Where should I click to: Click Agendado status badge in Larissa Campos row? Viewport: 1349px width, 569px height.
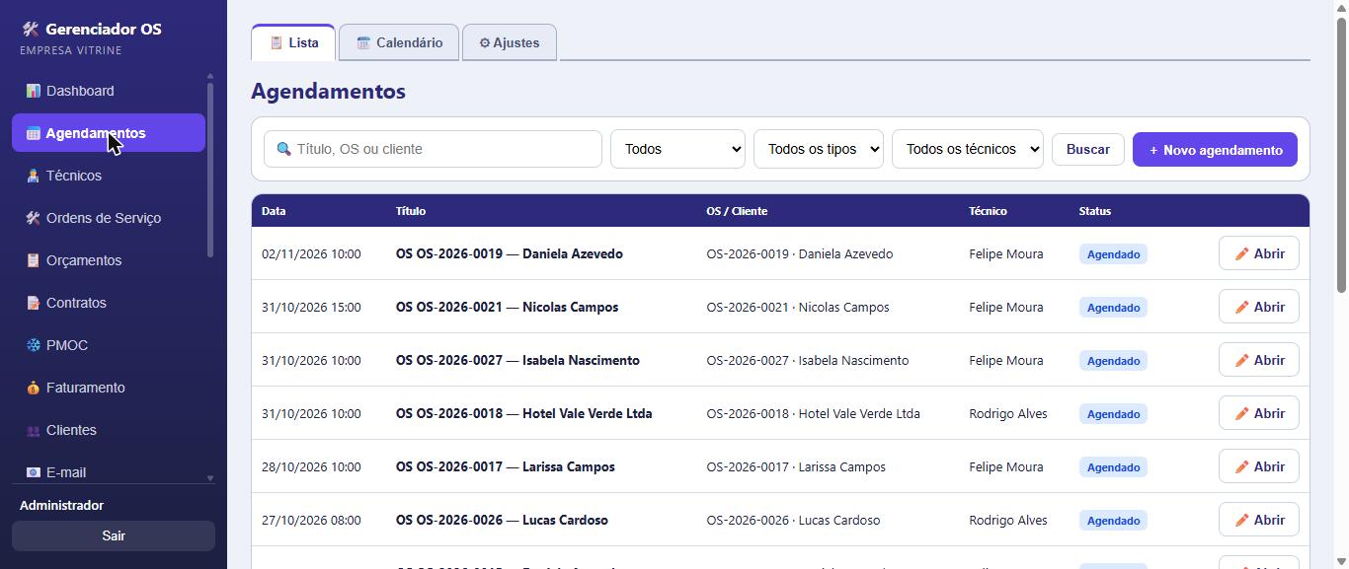tap(1113, 467)
